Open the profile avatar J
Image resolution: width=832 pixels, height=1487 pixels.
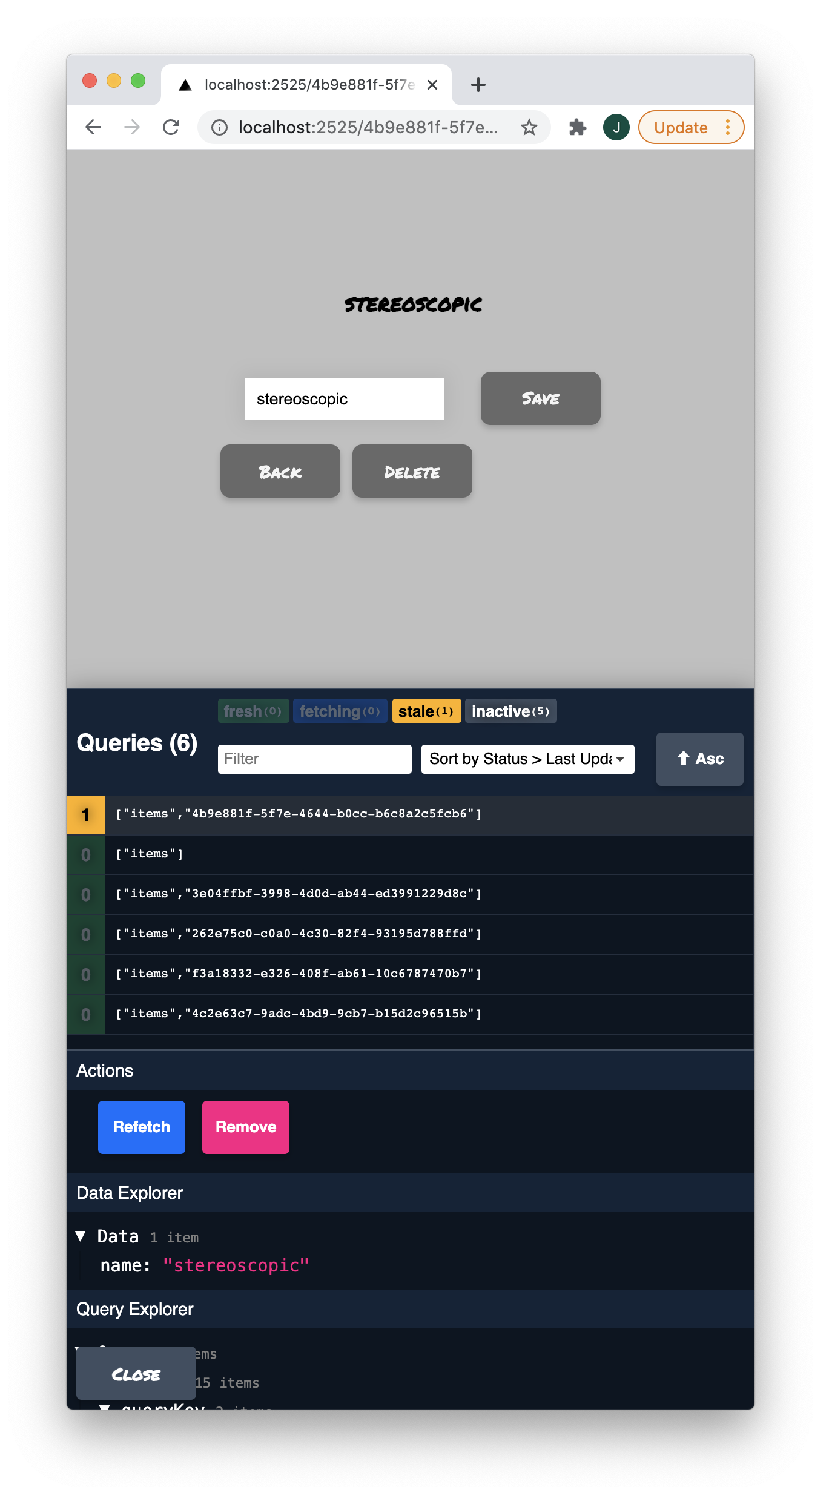(616, 127)
